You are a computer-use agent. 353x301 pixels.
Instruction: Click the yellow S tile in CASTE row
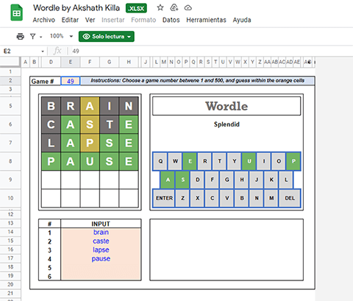[90, 124]
